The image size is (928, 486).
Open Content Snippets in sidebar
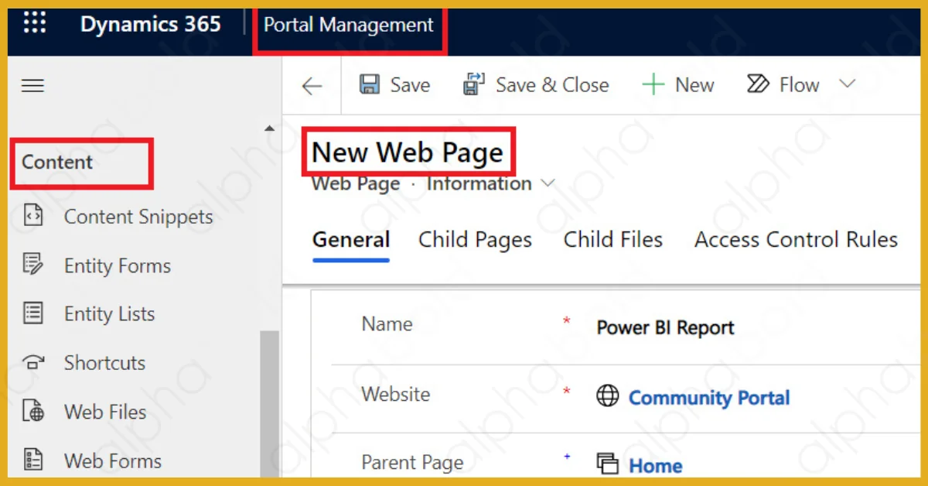(x=138, y=217)
